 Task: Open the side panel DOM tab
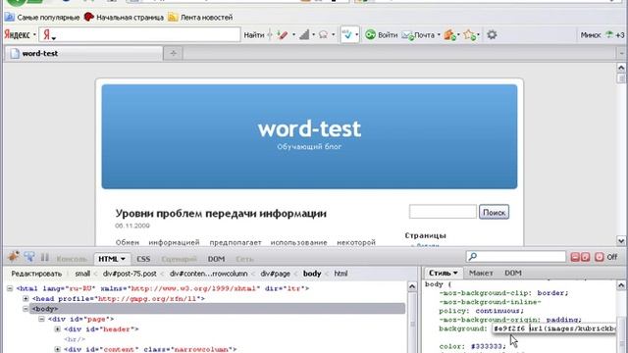tap(512, 273)
